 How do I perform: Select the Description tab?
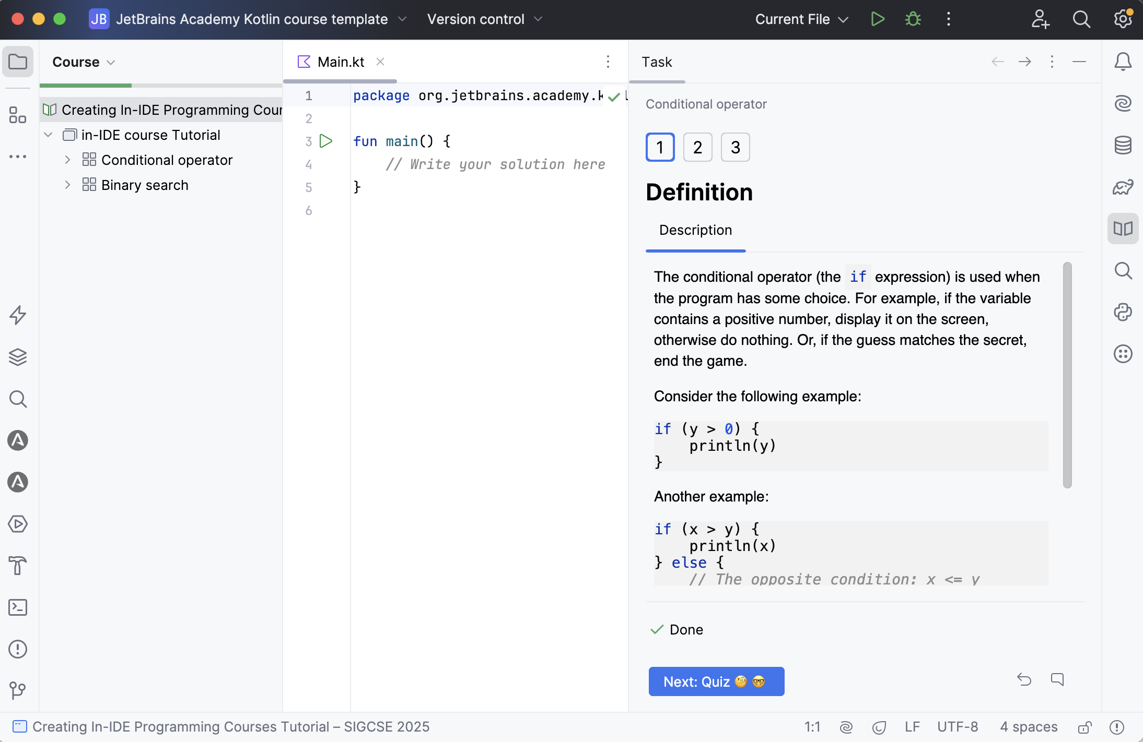695,230
